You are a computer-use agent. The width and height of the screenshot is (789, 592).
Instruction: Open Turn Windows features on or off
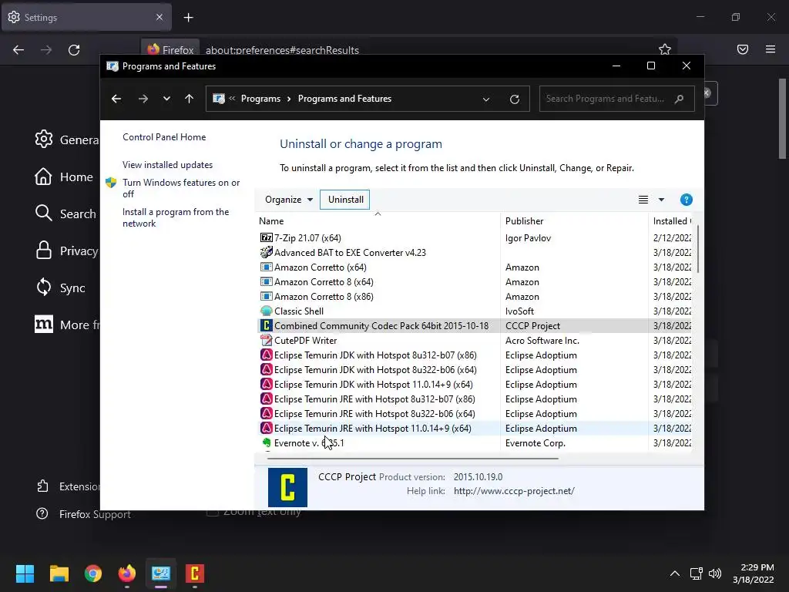pyautogui.click(x=180, y=188)
